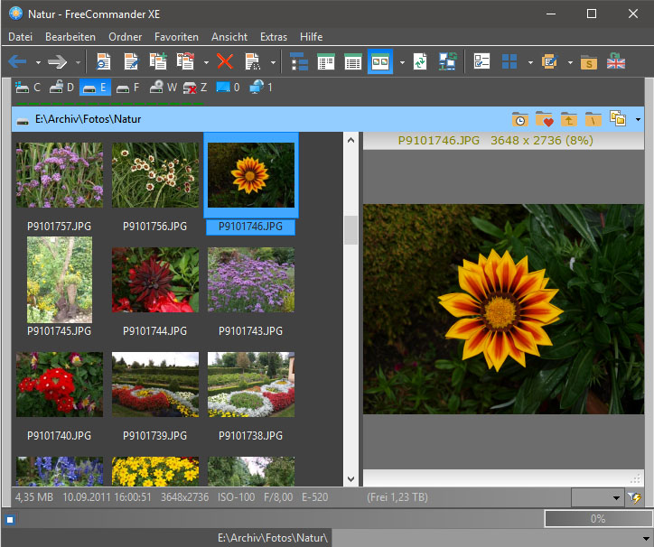Select thumbnail P9101757.JPG

coord(60,175)
